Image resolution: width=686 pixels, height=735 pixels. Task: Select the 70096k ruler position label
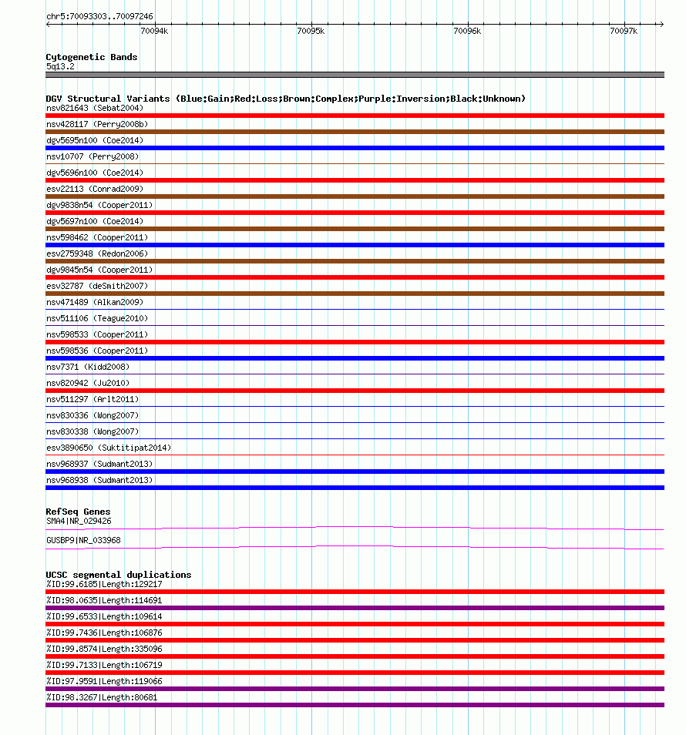pyautogui.click(x=468, y=32)
